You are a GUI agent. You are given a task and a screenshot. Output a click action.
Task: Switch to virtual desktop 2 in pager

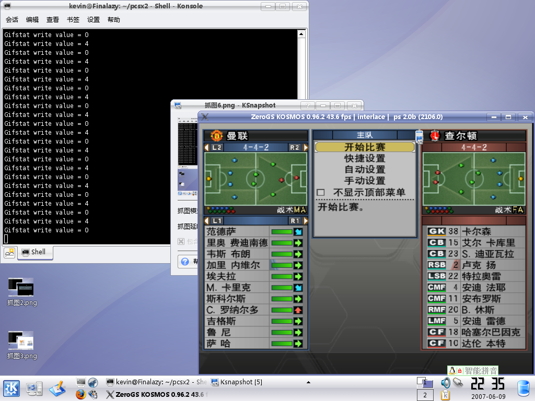point(425,395)
